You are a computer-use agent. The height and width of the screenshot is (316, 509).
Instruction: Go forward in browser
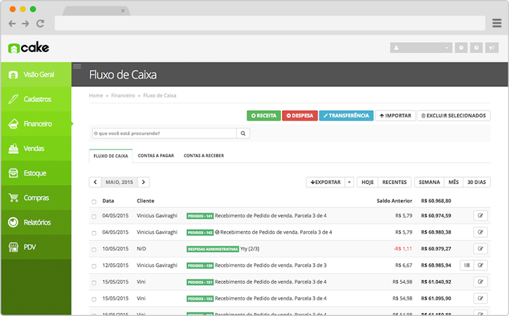point(25,23)
